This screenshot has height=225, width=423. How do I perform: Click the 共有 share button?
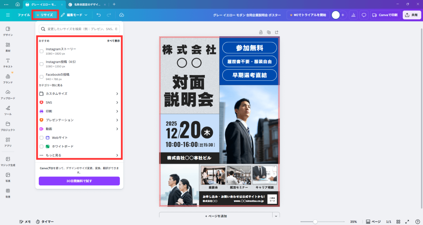click(411, 15)
